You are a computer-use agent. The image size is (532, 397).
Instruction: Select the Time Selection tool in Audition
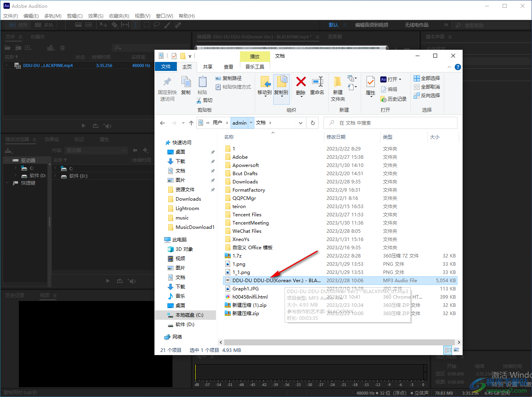(135, 25)
